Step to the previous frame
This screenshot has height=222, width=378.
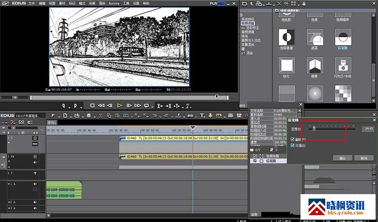point(110,106)
